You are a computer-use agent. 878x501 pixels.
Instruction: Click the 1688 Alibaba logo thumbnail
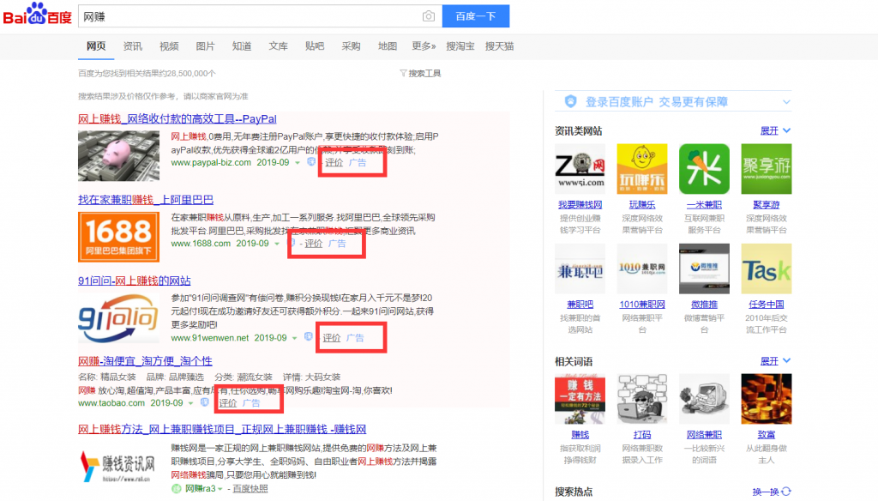(x=118, y=237)
